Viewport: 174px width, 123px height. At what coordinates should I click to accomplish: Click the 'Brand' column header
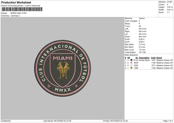tap(159, 58)
